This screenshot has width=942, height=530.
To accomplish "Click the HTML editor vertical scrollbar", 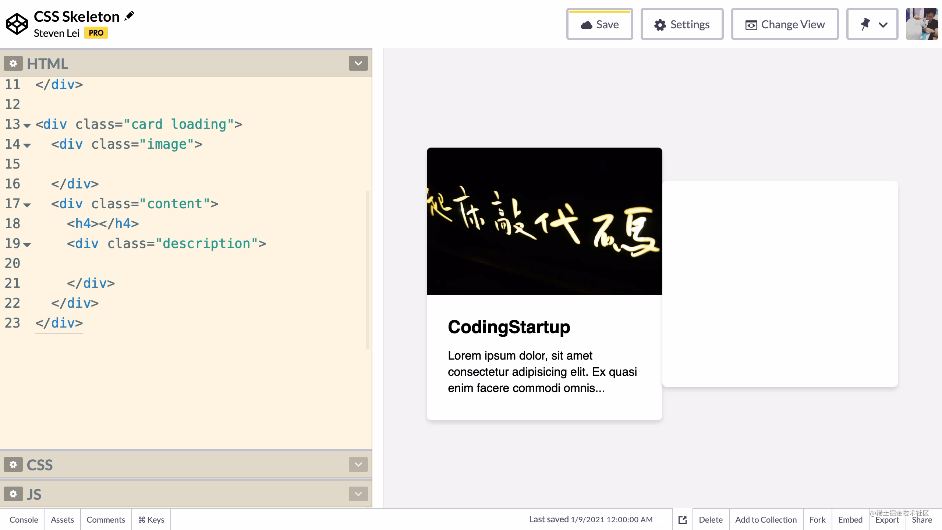I will click(367, 270).
